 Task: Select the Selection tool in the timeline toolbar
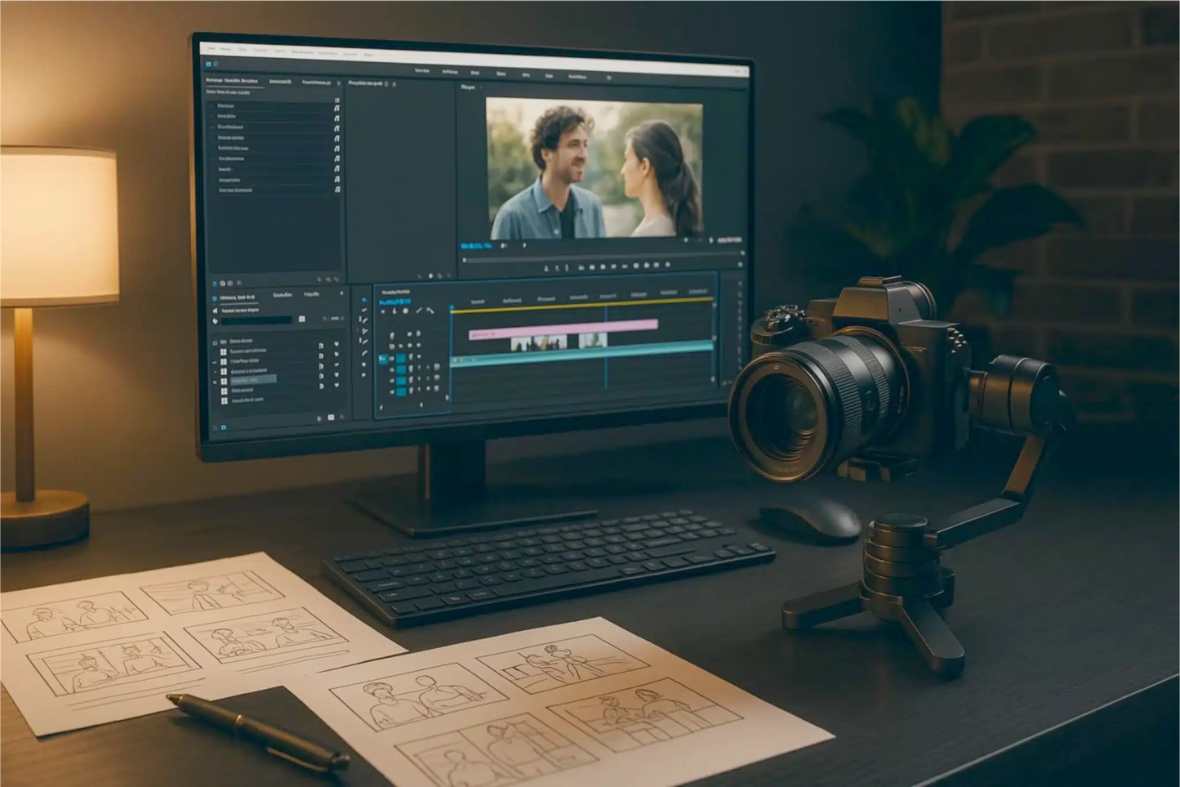(365, 300)
